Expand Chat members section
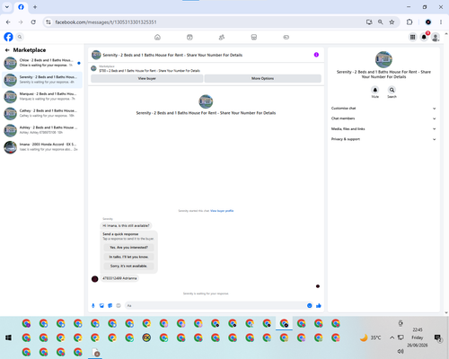449x359 pixels. pos(383,118)
